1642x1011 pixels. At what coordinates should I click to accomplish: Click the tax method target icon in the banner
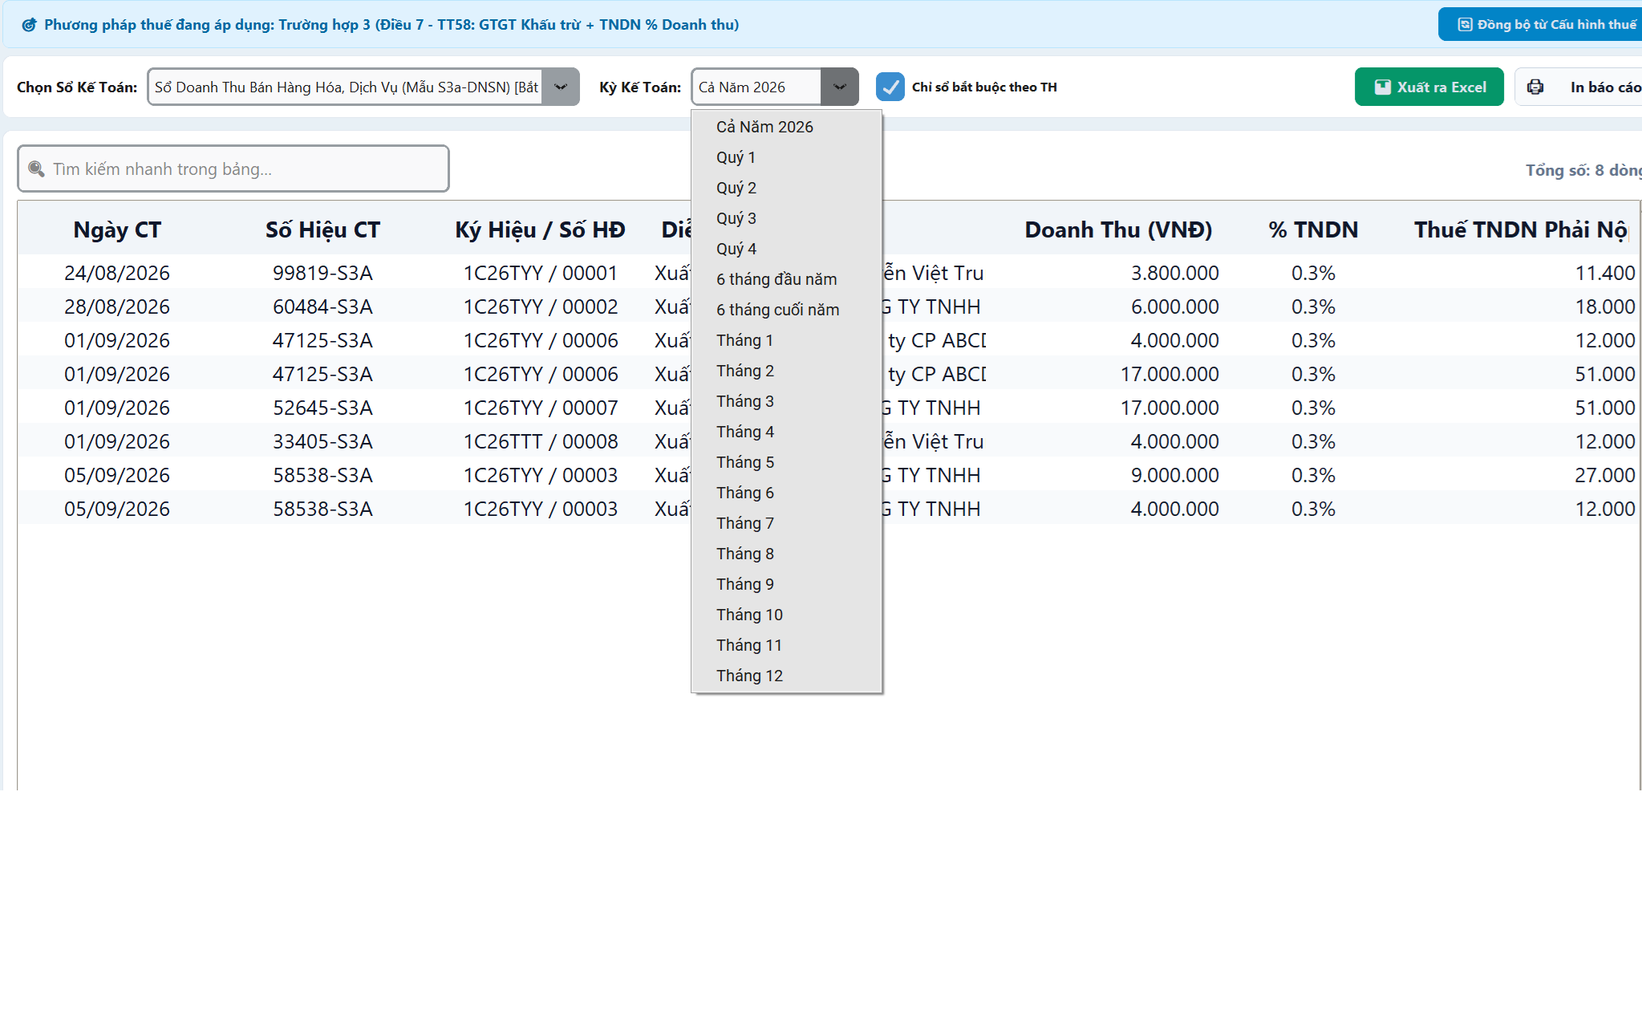click(x=29, y=25)
